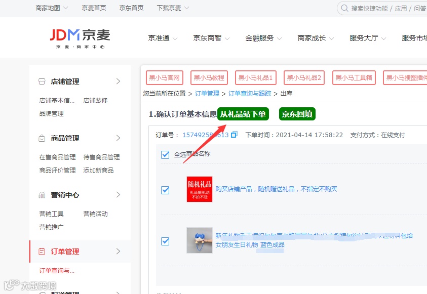Open the 商家地图 dropdown
427x294 pixels.
coord(52,8)
